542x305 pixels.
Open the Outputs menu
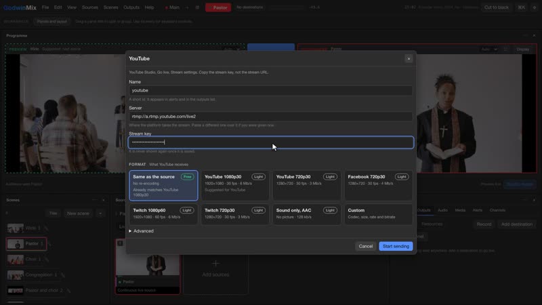point(131,7)
